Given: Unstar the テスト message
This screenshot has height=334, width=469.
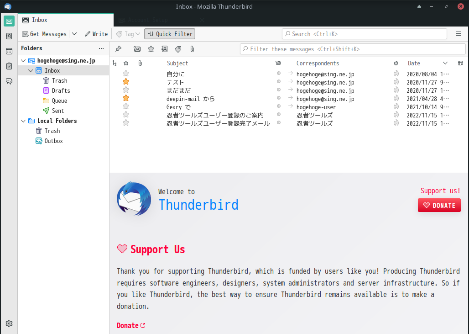Looking at the screenshot, I should 126,81.
